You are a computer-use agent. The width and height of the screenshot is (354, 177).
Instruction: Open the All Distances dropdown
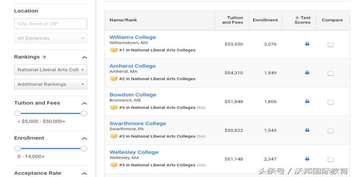(x=50, y=38)
